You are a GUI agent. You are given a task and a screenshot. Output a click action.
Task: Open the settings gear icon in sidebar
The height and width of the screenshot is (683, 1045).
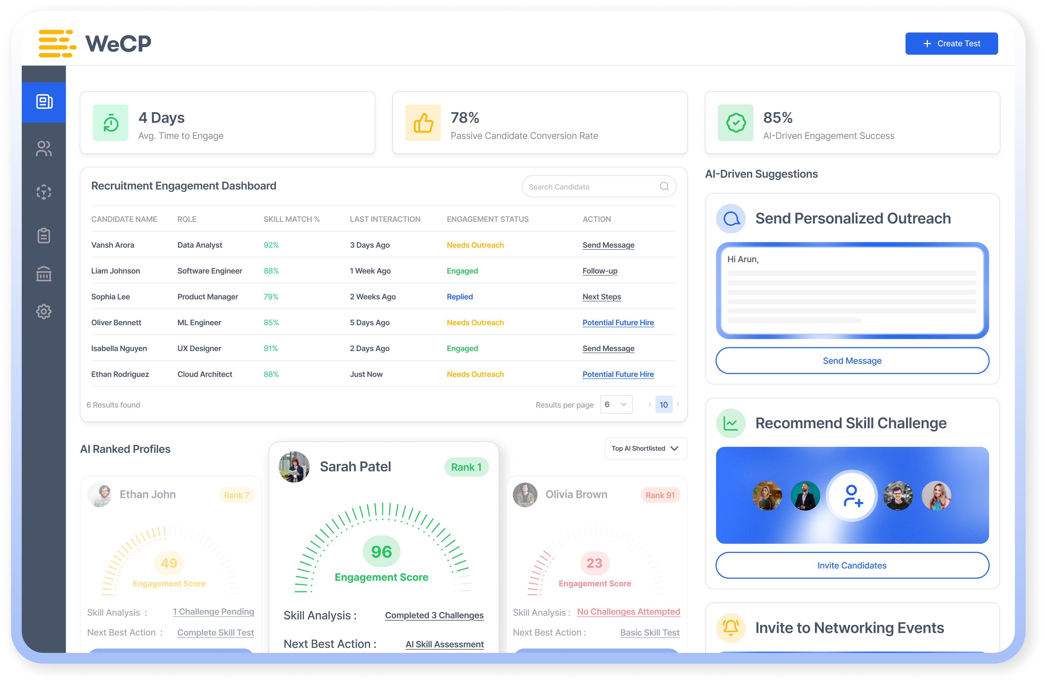(x=44, y=311)
